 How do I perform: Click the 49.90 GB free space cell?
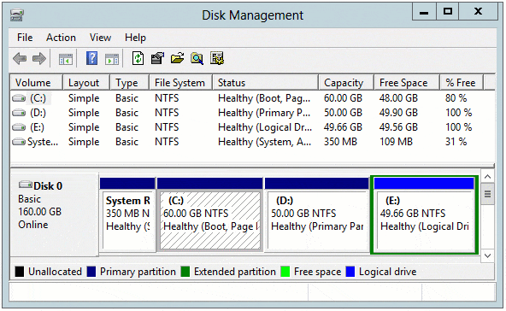click(398, 113)
